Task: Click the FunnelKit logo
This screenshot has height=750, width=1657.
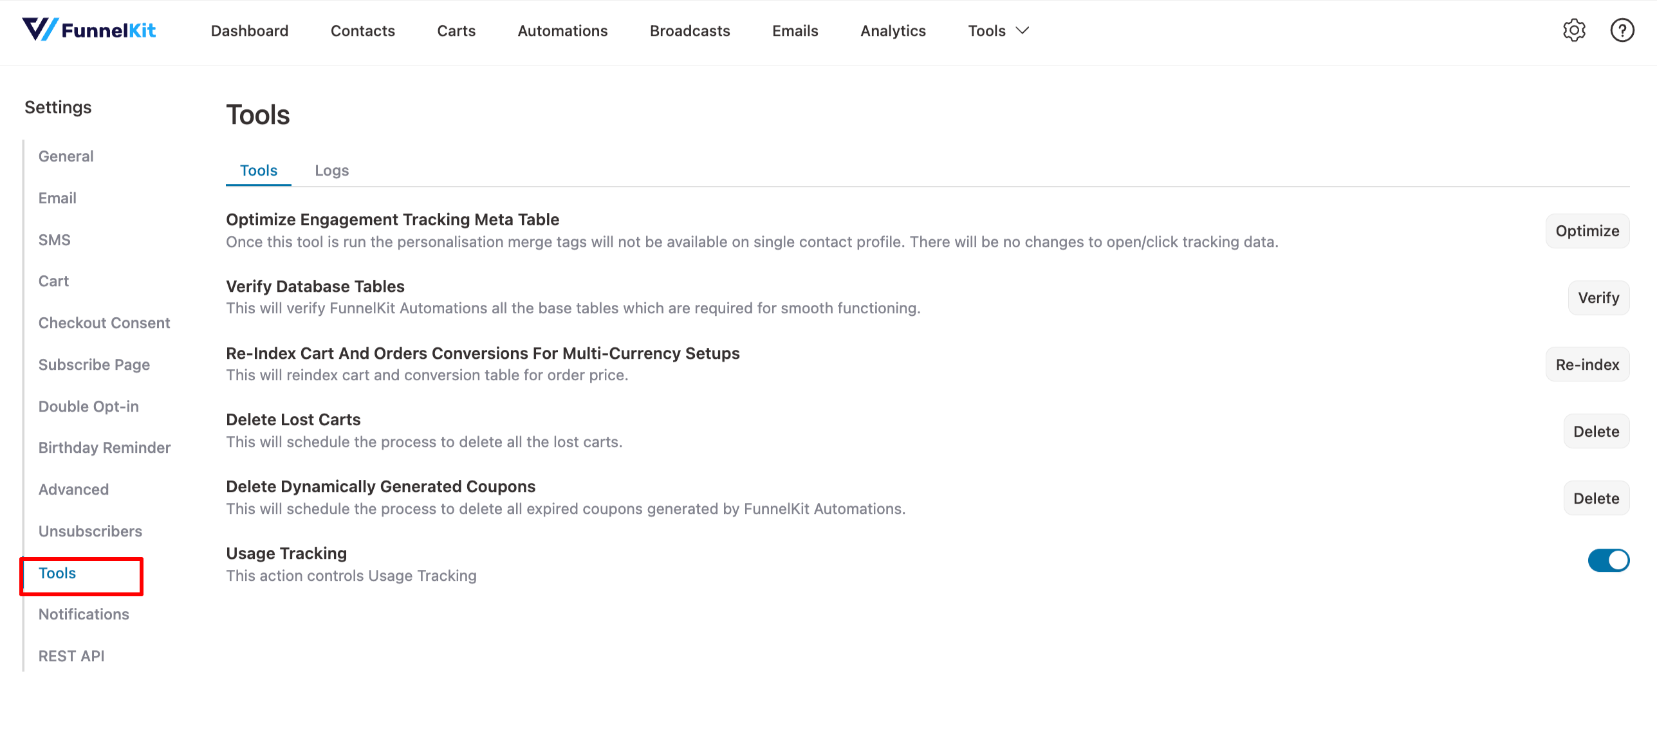Action: (x=89, y=30)
